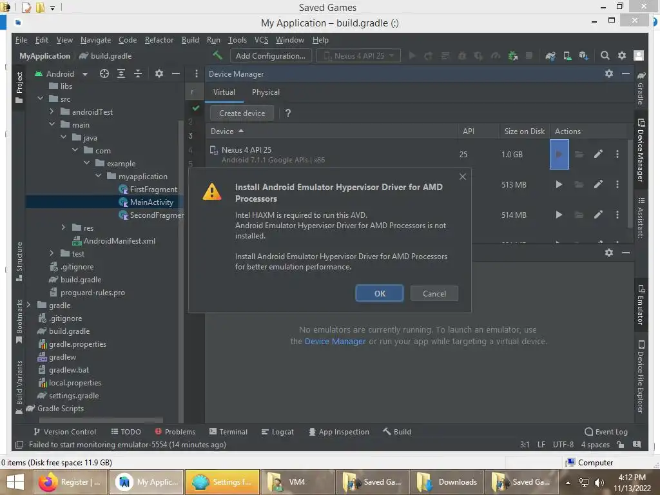This screenshot has width=660, height=495.
Task: Launch the 513 MB virtual device
Action: click(x=559, y=184)
